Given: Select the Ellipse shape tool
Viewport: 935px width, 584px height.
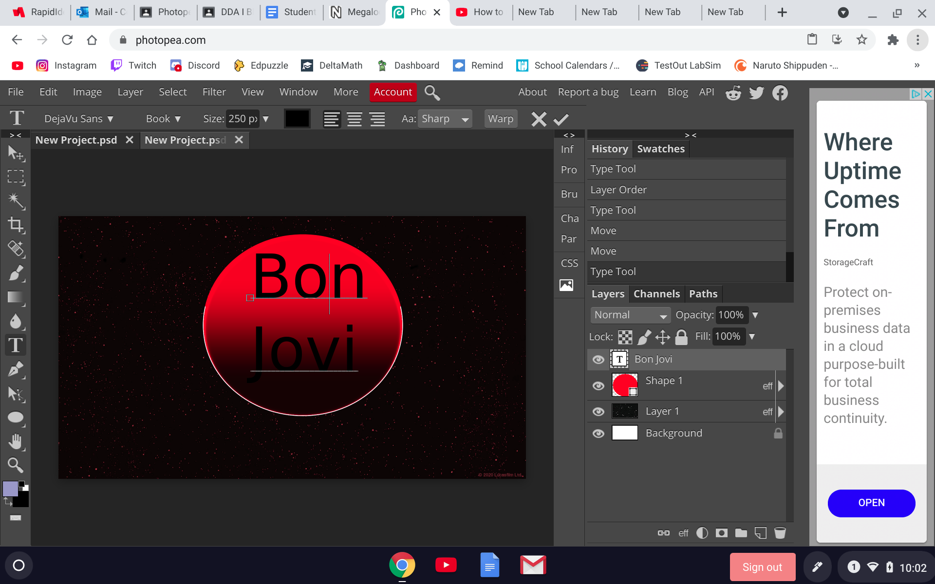Looking at the screenshot, I should 16,418.
